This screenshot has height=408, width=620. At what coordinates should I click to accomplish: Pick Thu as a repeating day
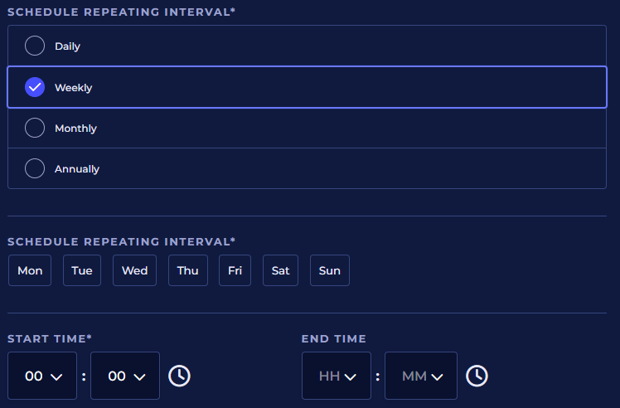[x=187, y=270]
